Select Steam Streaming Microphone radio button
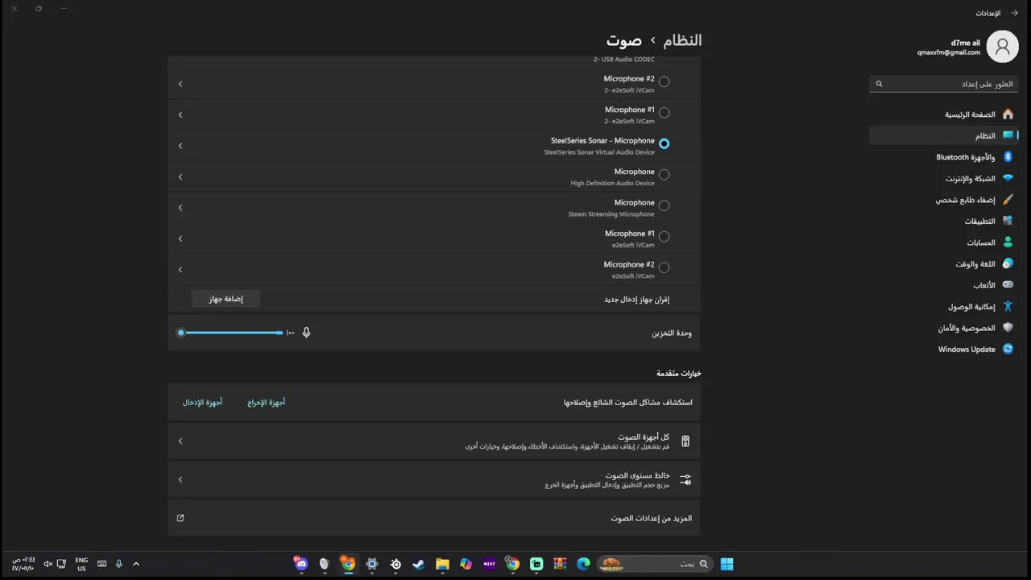The image size is (1031, 580). (664, 205)
